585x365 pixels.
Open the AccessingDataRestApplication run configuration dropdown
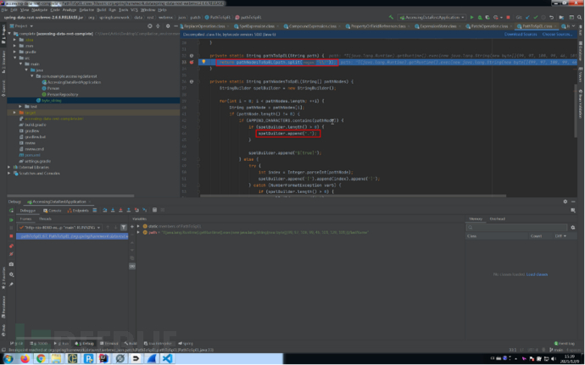(x=432, y=17)
